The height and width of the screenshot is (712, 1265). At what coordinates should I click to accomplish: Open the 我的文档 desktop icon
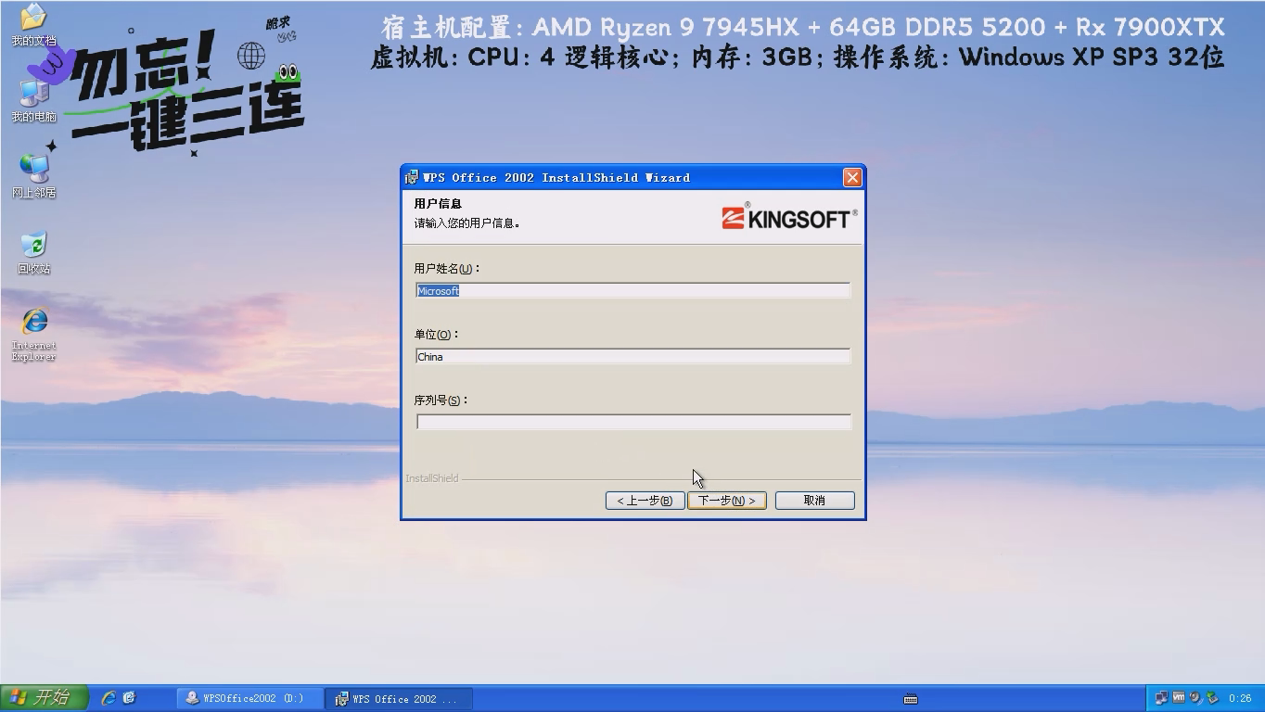(33, 23)
